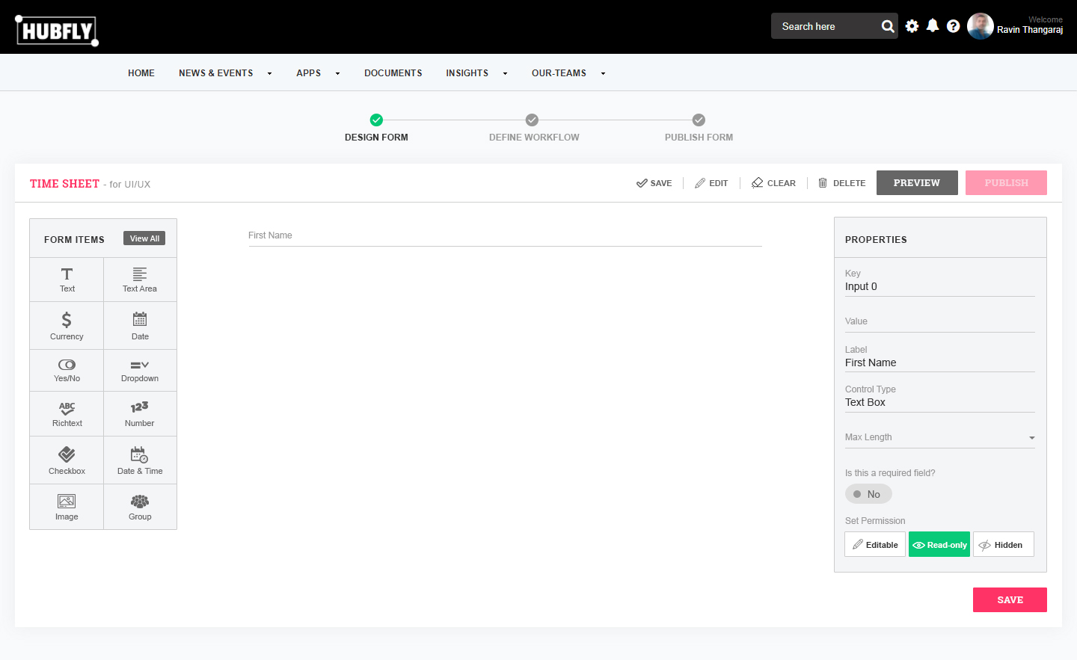1077x660 pixels.
Task: Expand the Apps menu arrow
Action: pyautogui.click(x=337, y=73)
